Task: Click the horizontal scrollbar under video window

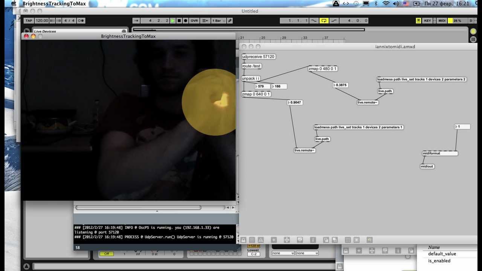Action: tap(138, 207)
